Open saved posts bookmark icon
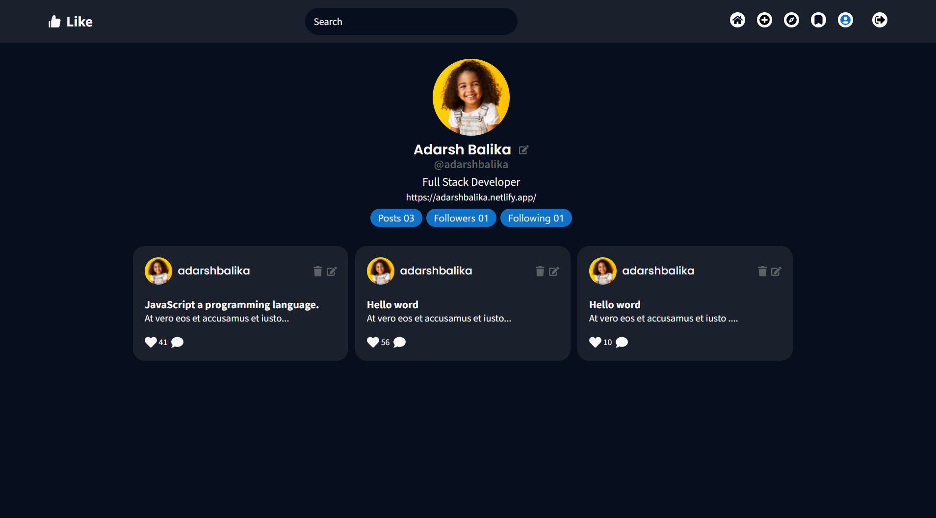 818,20
